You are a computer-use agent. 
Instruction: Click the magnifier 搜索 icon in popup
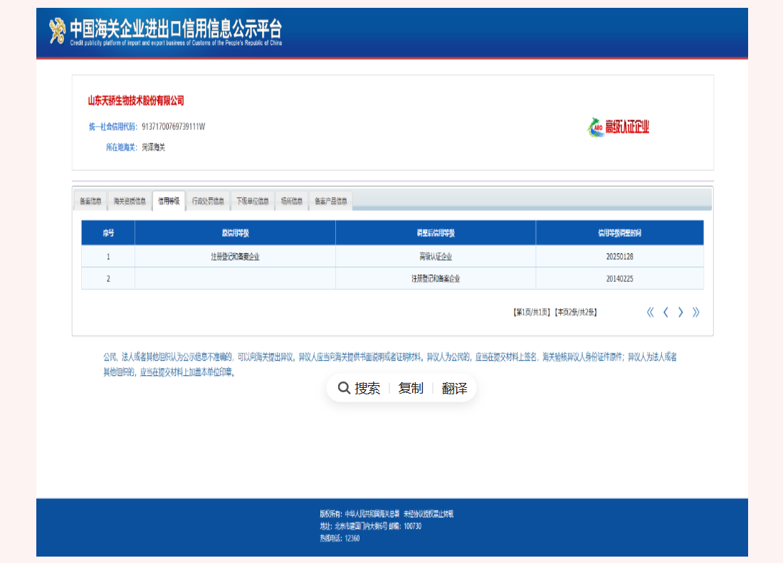coord(344,388)
